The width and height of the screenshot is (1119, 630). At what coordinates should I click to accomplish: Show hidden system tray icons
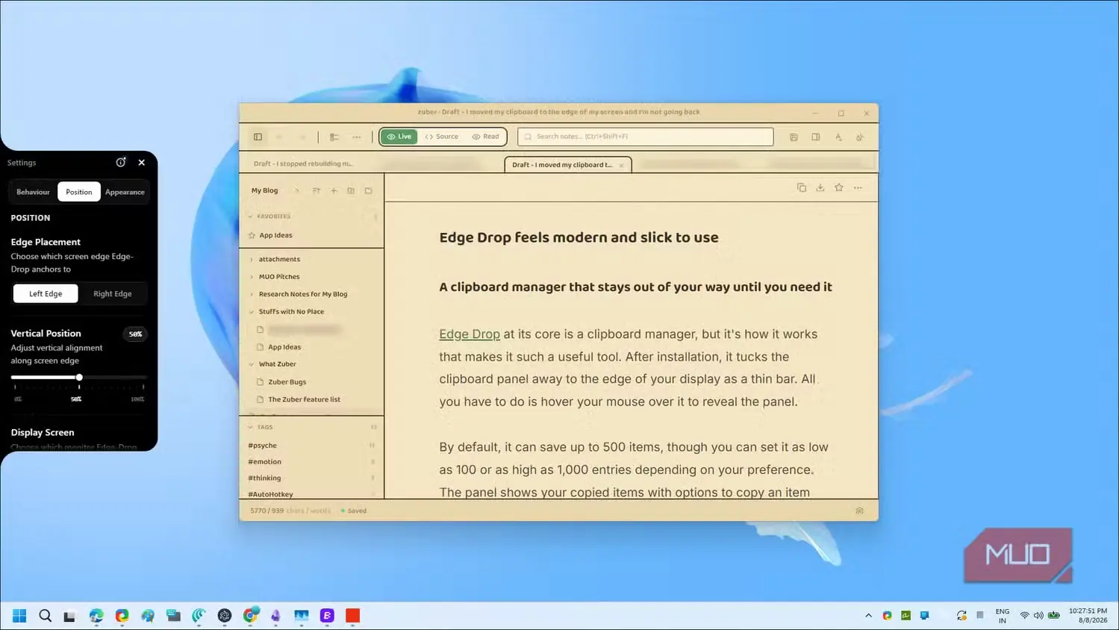(x=868, y=616)
